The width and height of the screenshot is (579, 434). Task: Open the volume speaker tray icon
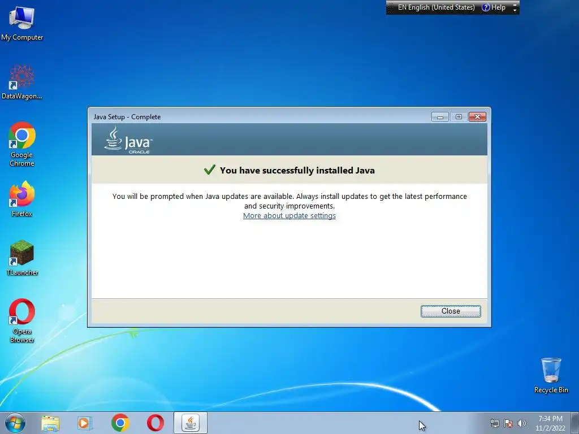pos(522,423)
